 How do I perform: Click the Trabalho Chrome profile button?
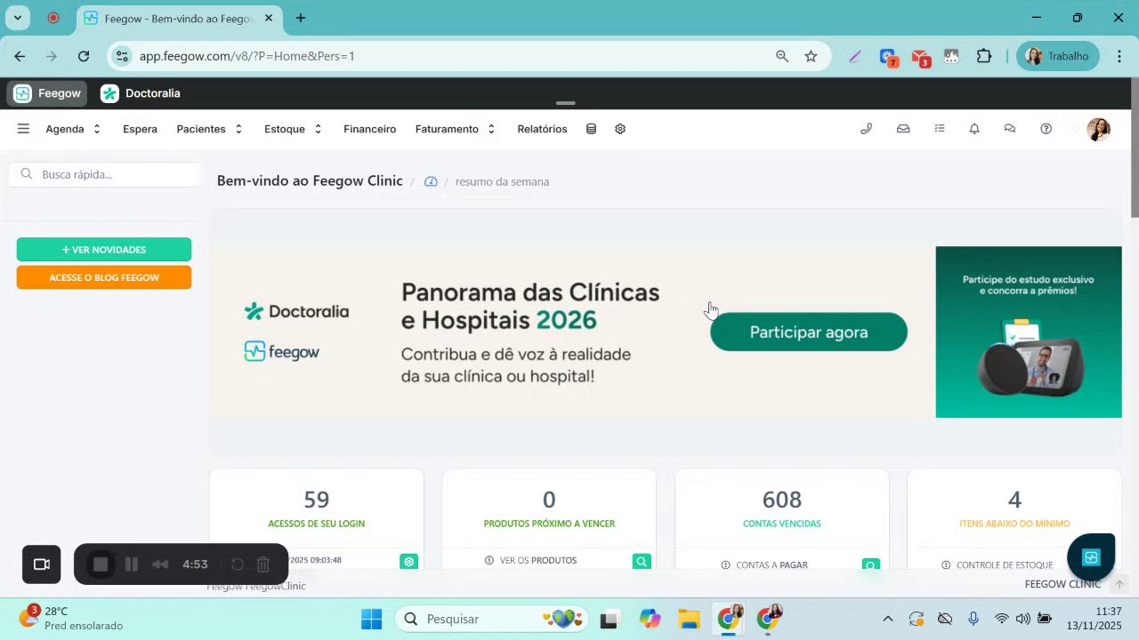click(1058, 56)
